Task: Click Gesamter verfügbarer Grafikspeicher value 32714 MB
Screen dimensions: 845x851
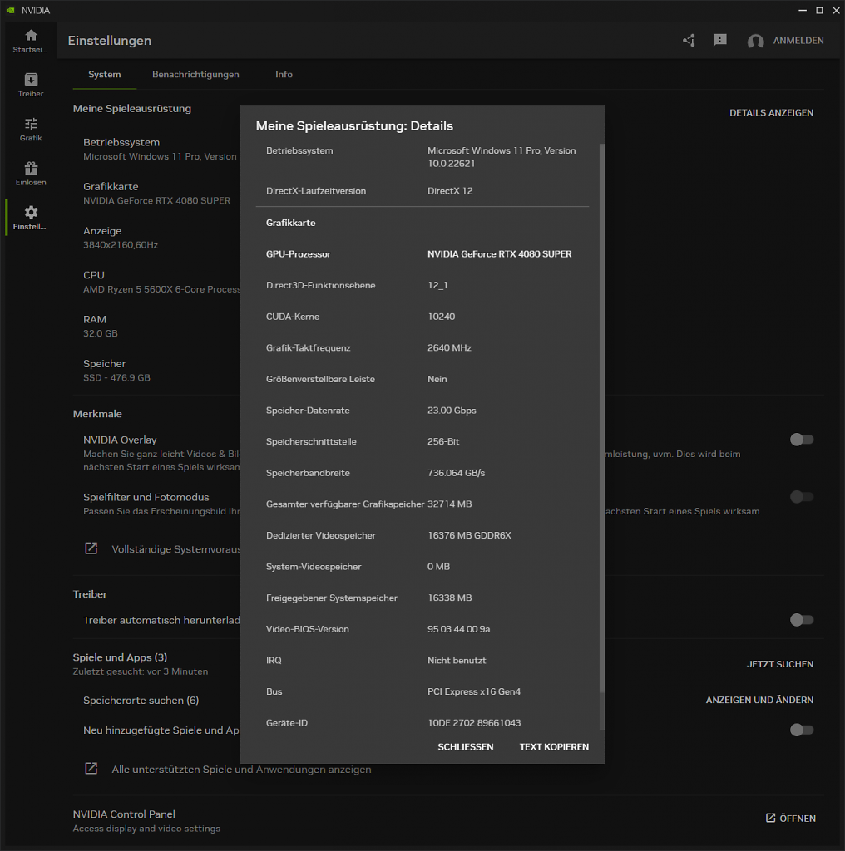Action: [450, 504]
